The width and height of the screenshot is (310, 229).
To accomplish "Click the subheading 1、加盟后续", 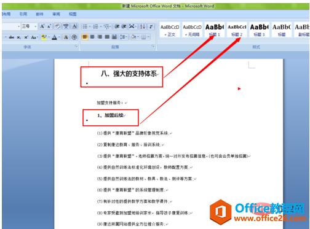I will [110, 115].
